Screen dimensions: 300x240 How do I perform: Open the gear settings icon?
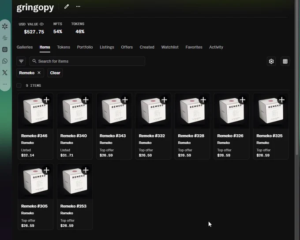click(271, 61)
